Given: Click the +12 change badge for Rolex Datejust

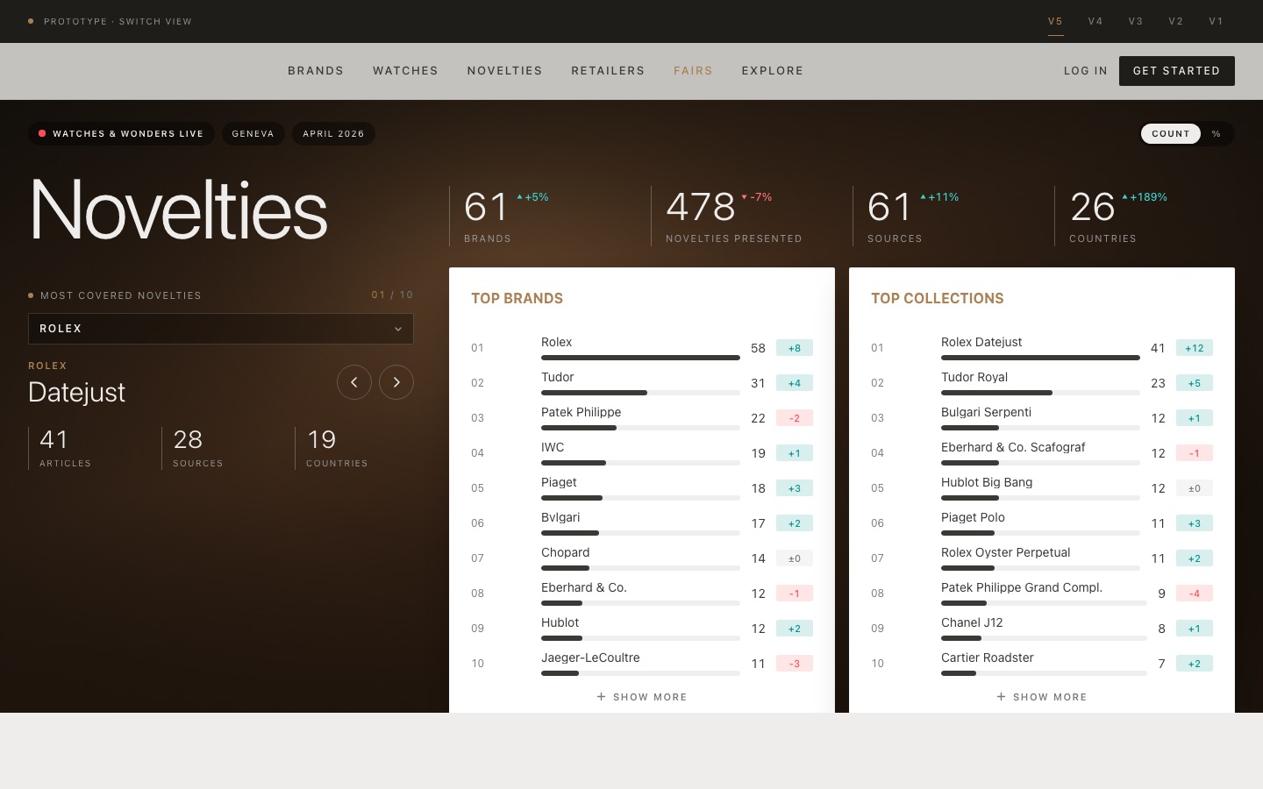Looking at the screenshot, I should 1195,348.
